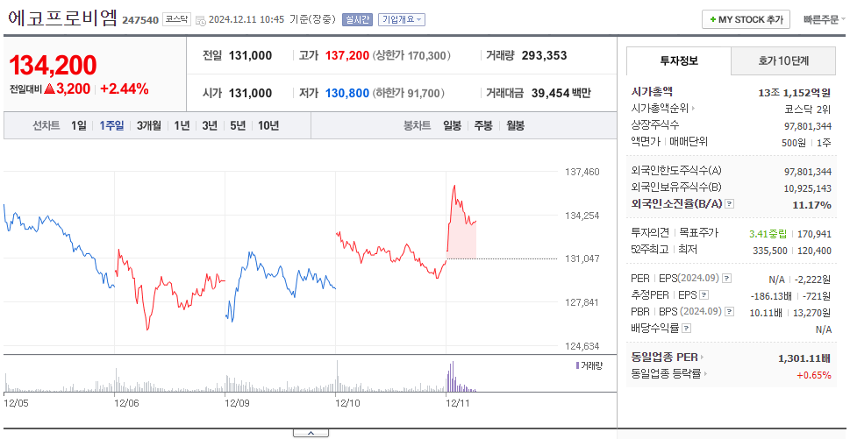Select the 1일 line chart period
Image resolution: width=850 pixels, height=439 pixels.
click(79, 125)
